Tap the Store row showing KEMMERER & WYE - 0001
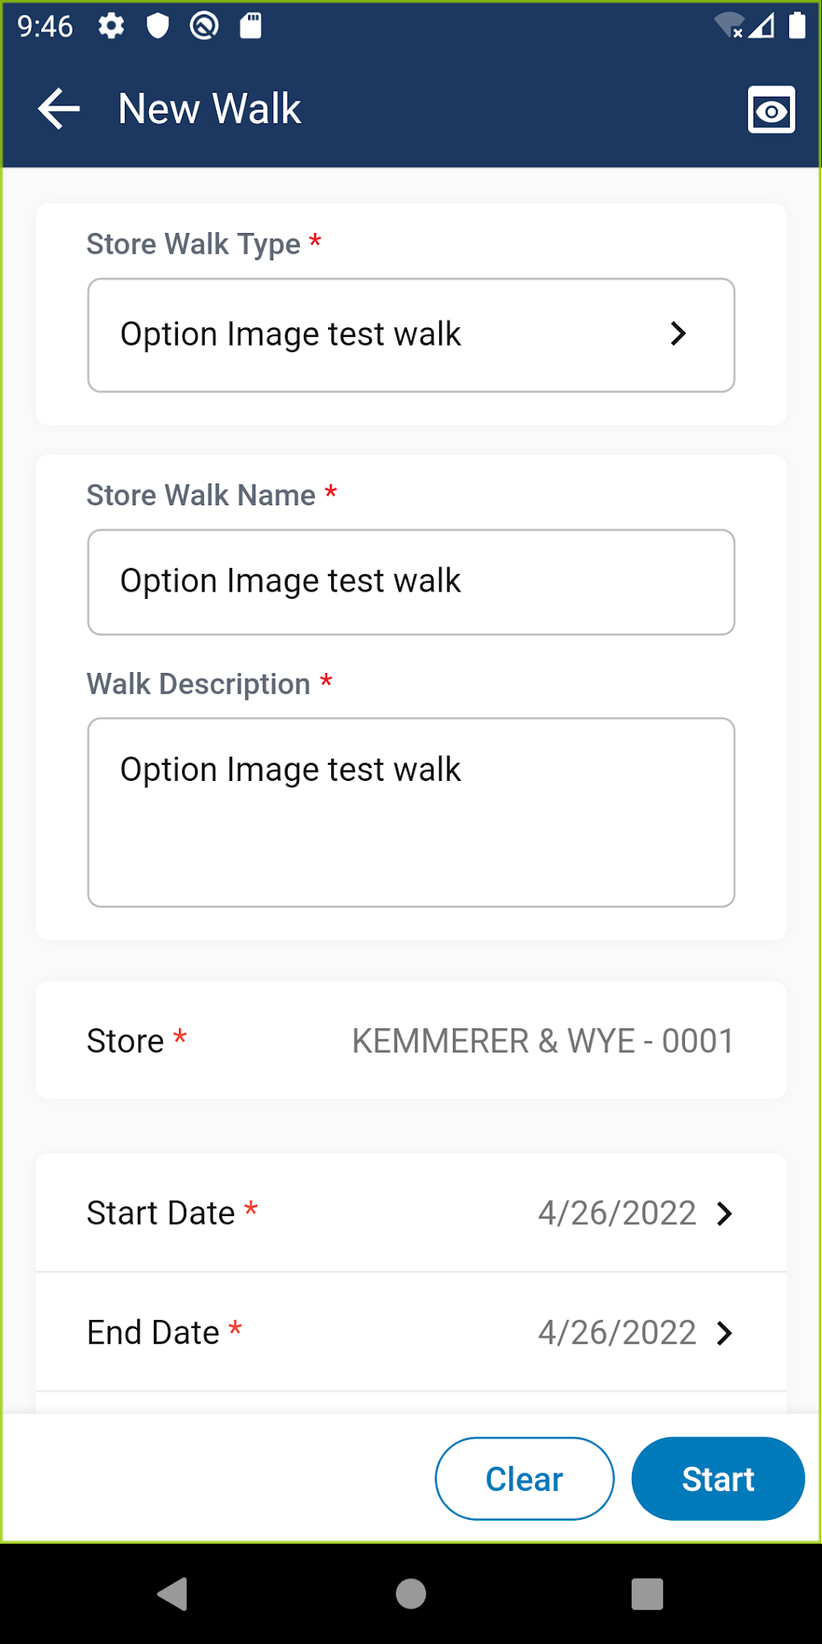 410,1040
